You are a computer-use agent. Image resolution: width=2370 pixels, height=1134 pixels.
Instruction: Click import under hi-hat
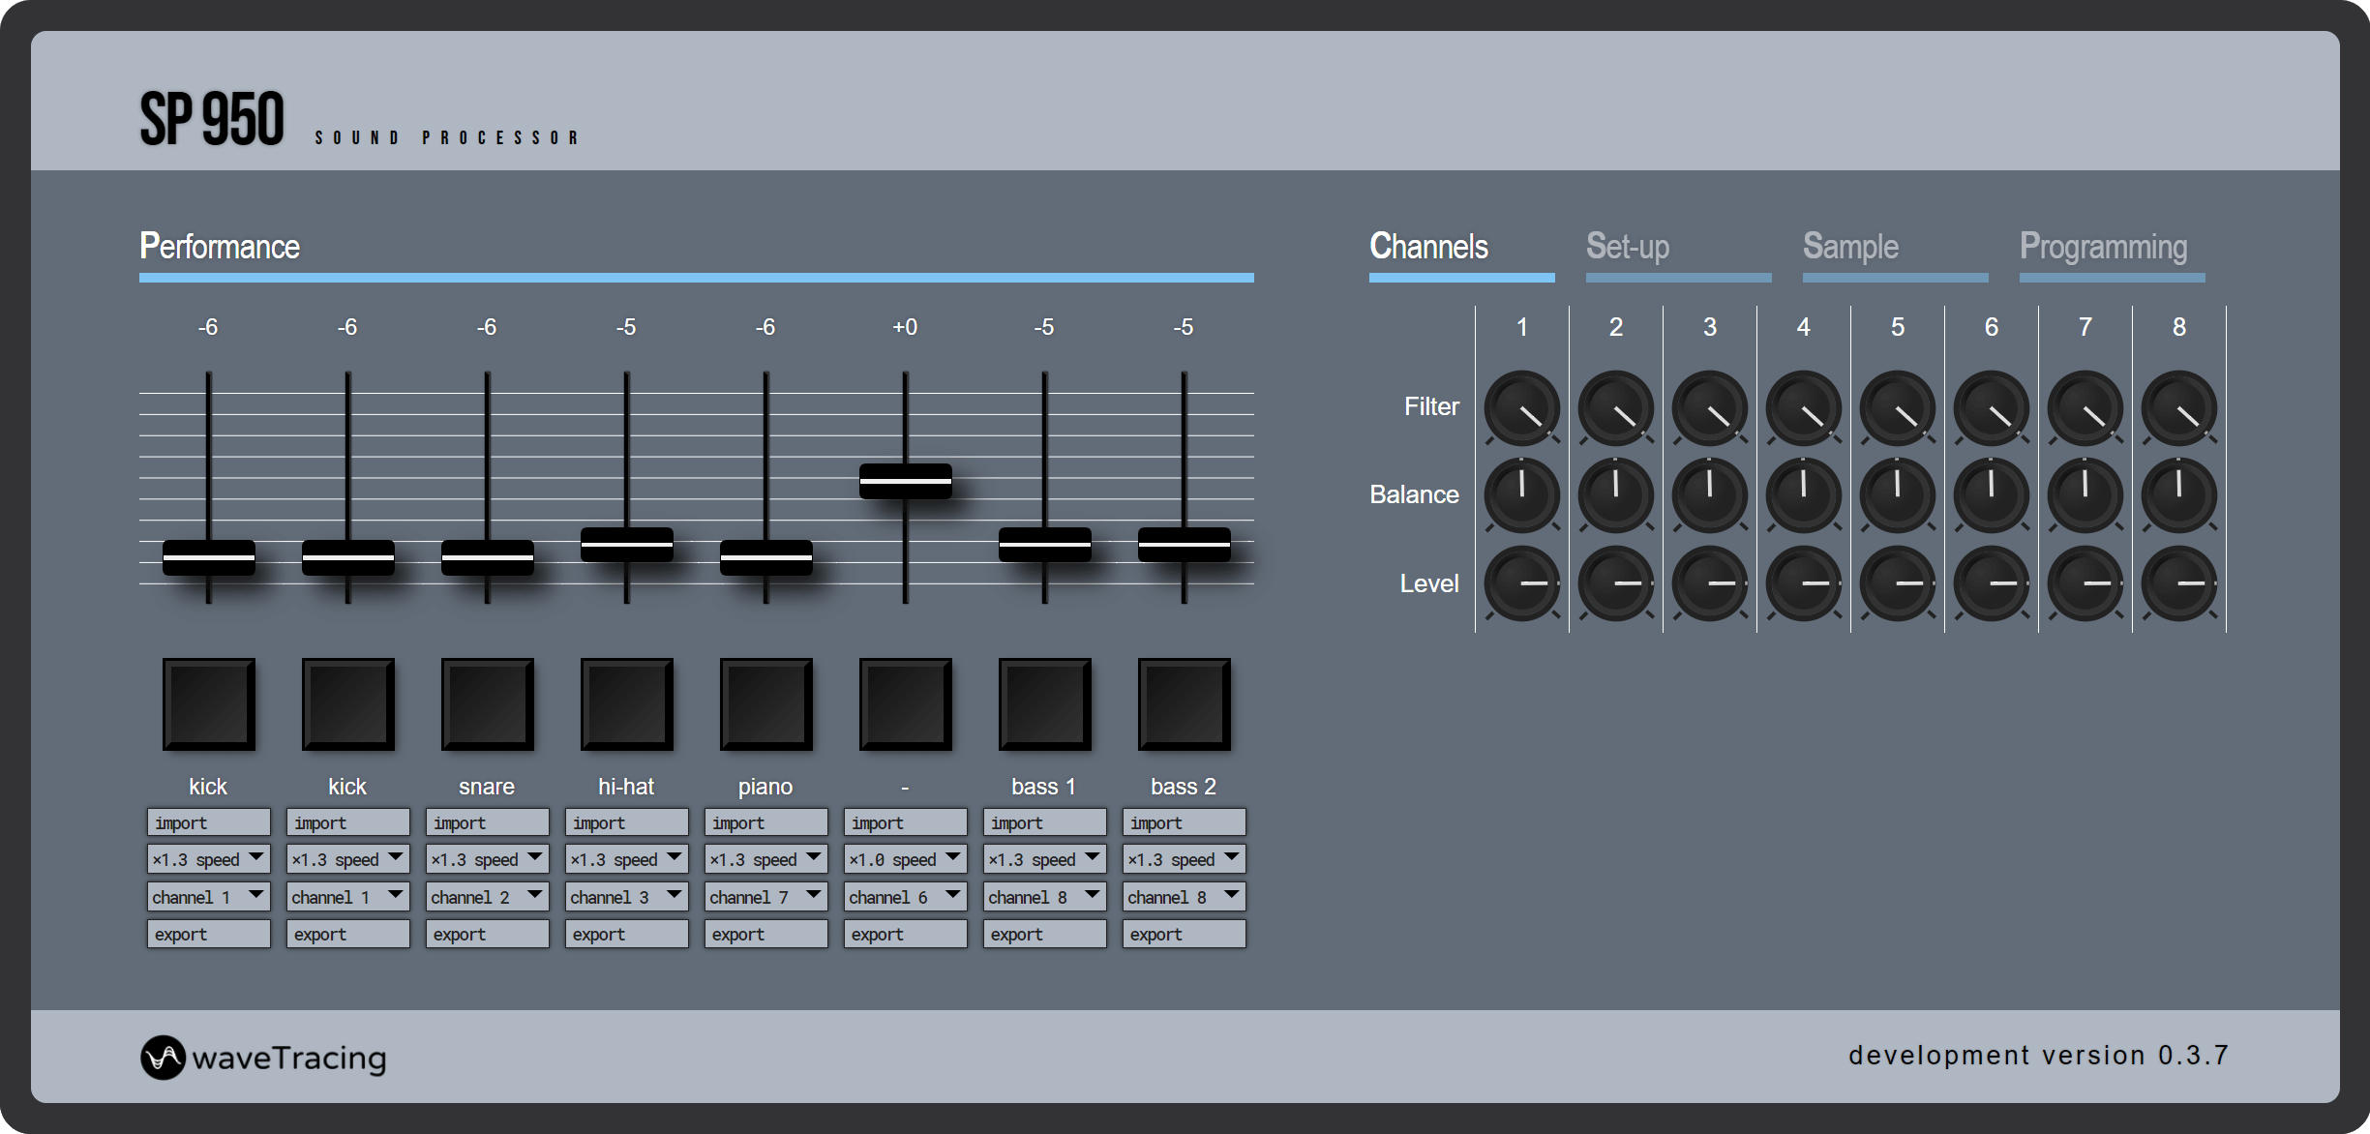626,822
